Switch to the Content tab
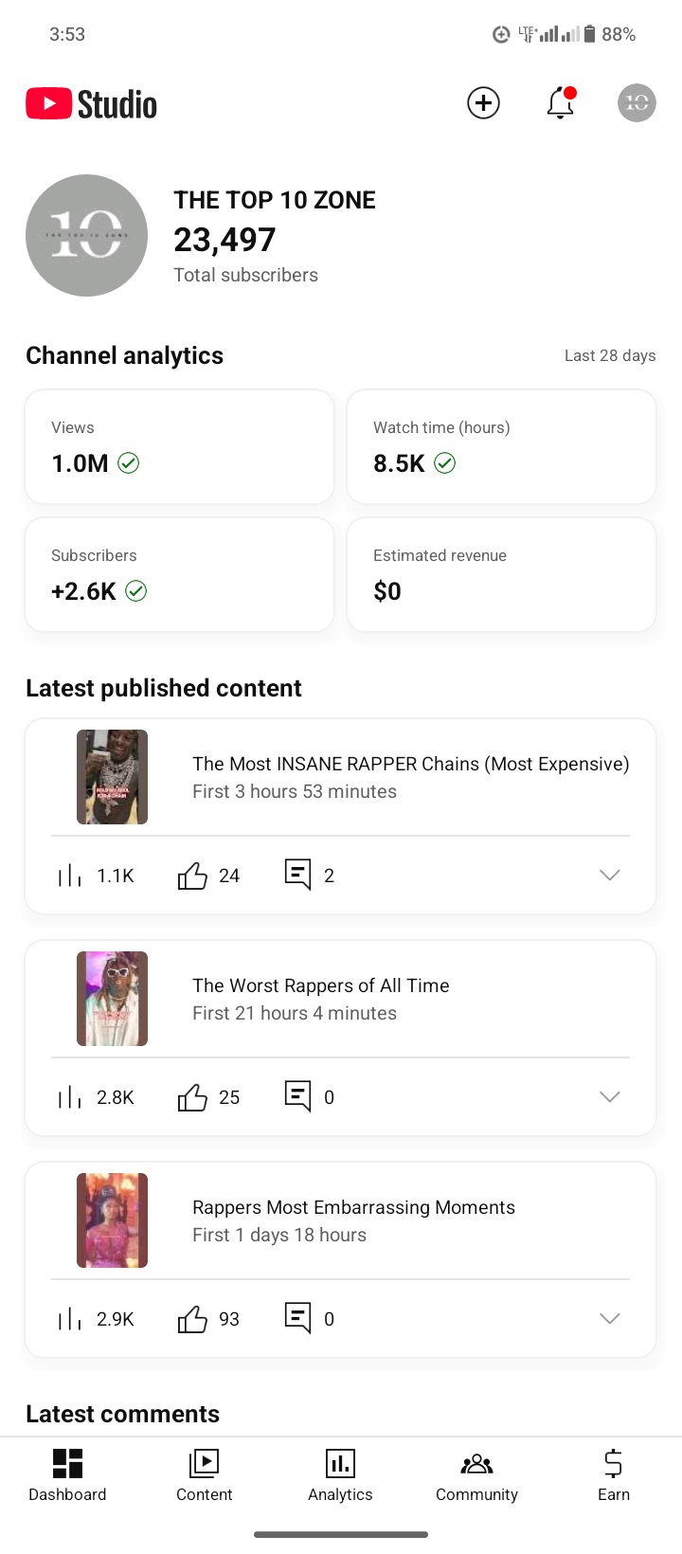This screenshot has width=682, height=1554. click(x=204, y=1475)
